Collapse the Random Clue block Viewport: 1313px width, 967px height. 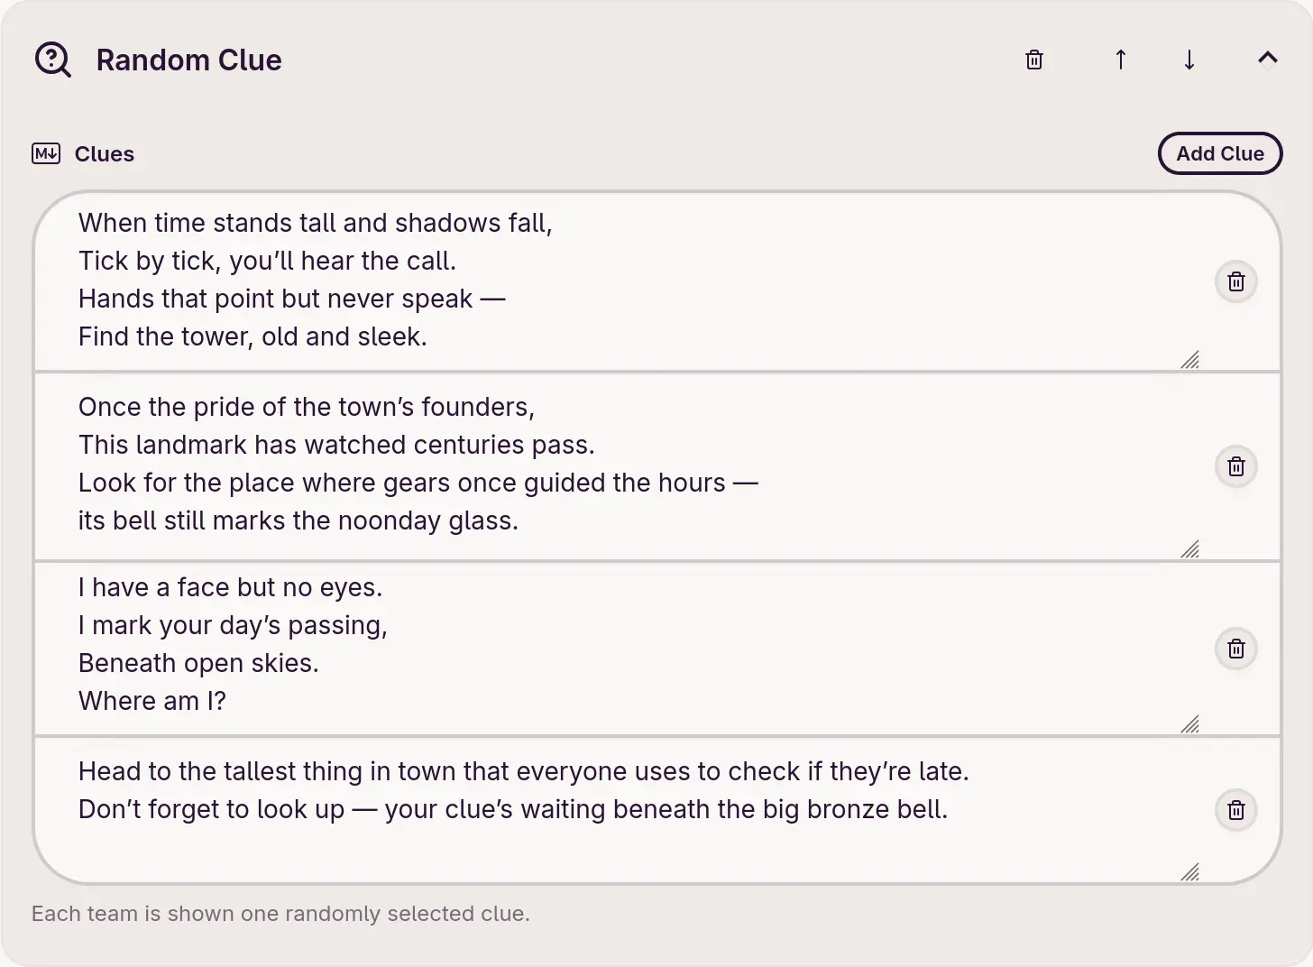[x=1267, y=60]
